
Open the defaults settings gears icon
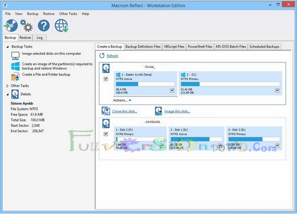26,25
